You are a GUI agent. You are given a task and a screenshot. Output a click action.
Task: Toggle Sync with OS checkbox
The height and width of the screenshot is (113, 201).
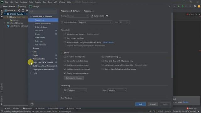point(92,16)
